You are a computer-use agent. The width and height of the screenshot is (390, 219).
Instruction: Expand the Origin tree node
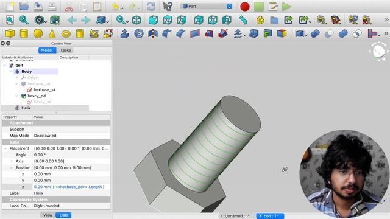(16, 77)
